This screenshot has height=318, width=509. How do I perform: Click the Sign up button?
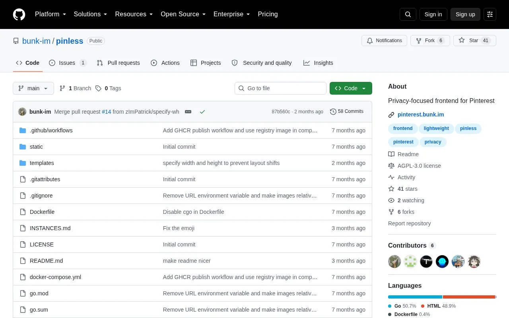(465, 14)
